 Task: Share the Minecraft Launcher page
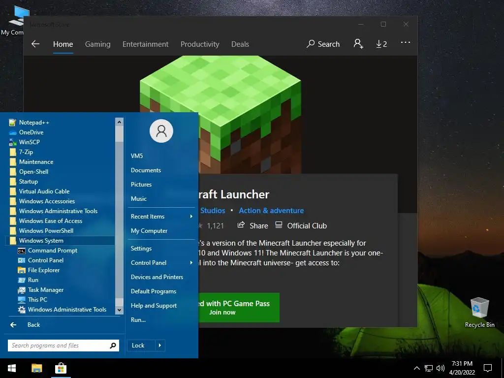pos(252,225)
